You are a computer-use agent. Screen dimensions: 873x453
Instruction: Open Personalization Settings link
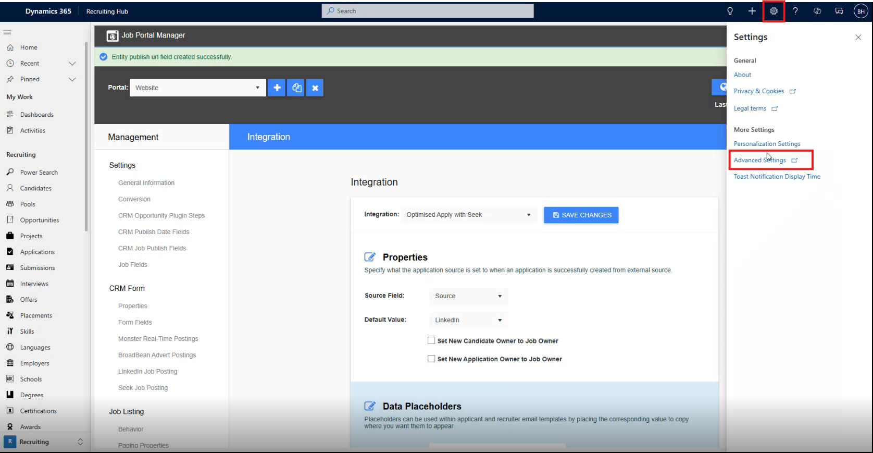(x=767, y=144)
